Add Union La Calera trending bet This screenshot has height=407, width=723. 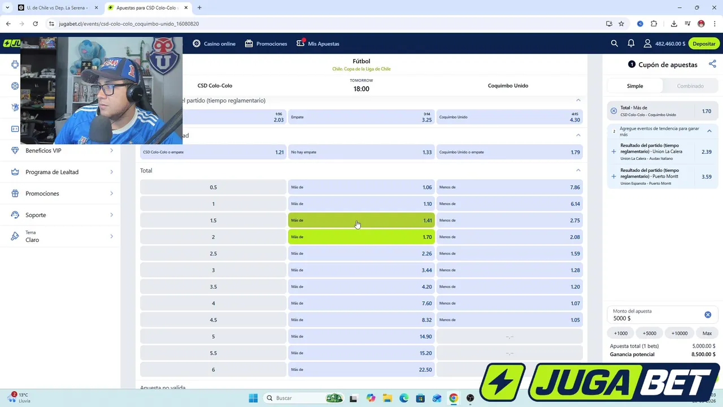click(x=613, y=151)
